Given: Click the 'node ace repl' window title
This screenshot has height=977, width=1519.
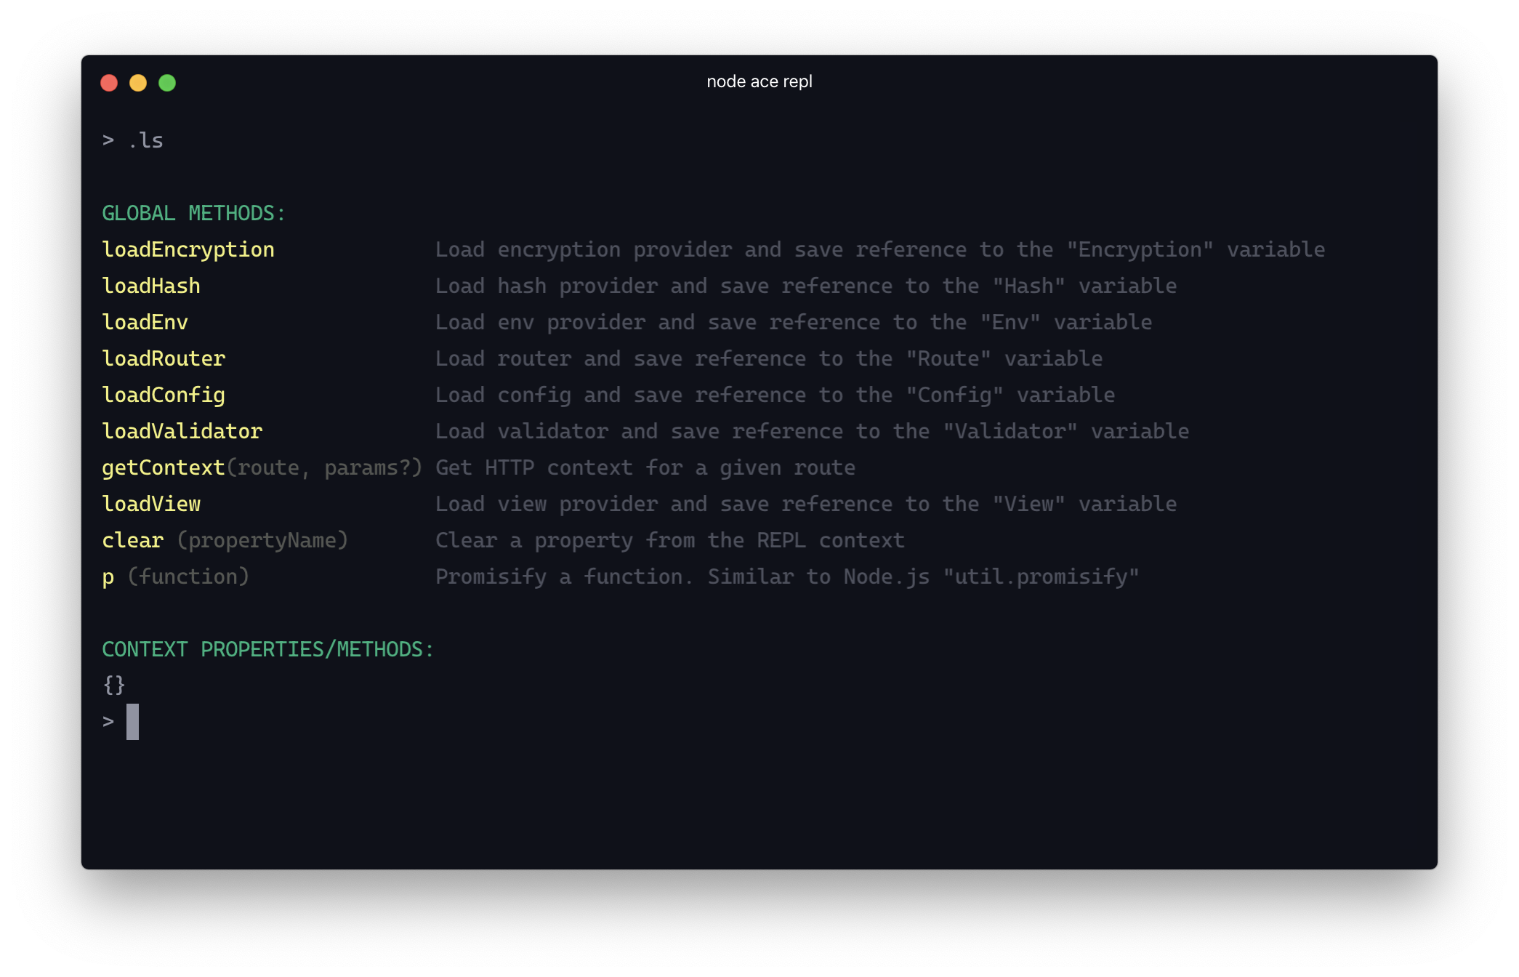Looking at the screenshot, I should [x=759, y=81].
